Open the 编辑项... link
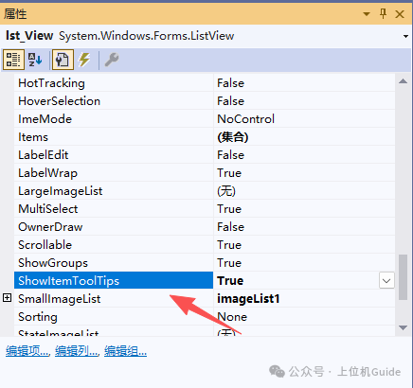This screenshot has height=388, width=413. 27,351
